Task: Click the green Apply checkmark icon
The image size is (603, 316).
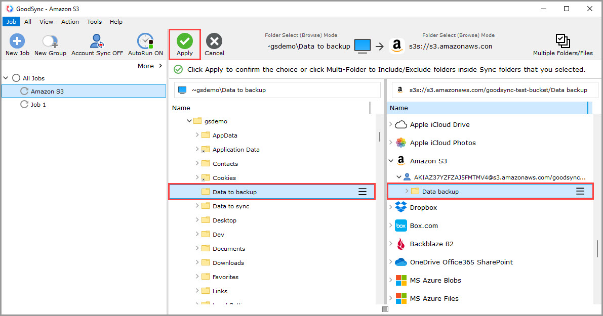Action: point(184,41)
